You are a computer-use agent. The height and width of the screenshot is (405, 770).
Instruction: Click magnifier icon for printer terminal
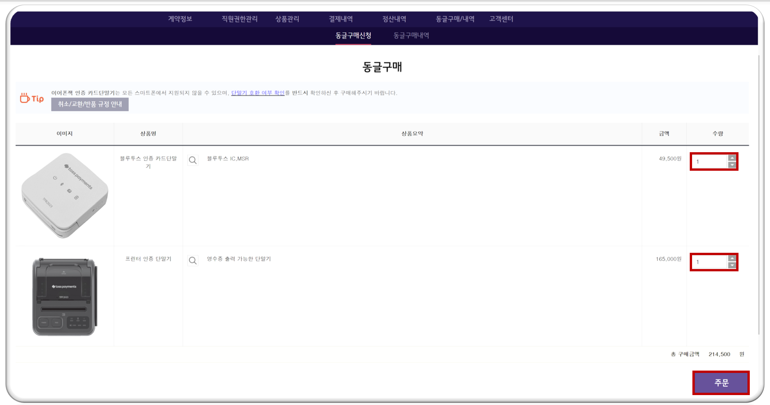(193, 261)
